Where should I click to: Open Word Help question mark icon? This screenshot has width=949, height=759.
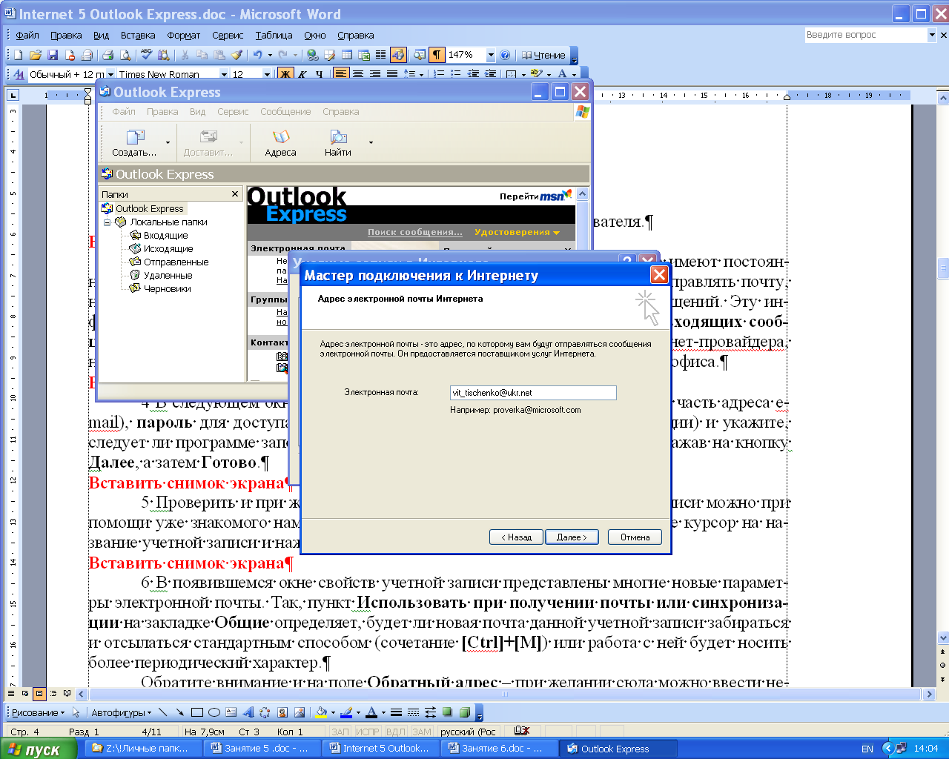505,55
